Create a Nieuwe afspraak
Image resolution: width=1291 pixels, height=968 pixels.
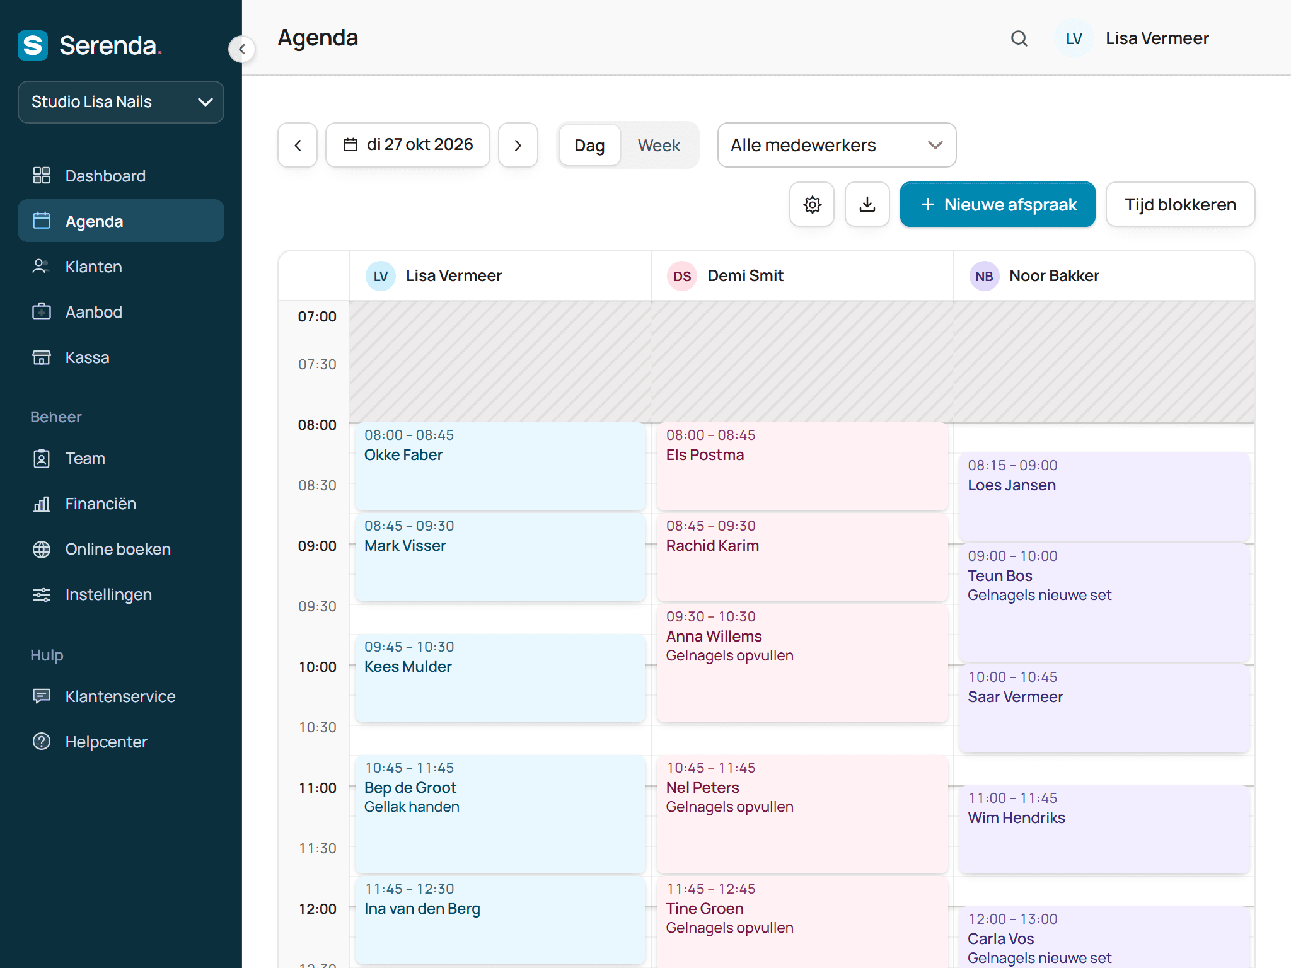click(997, 204)
